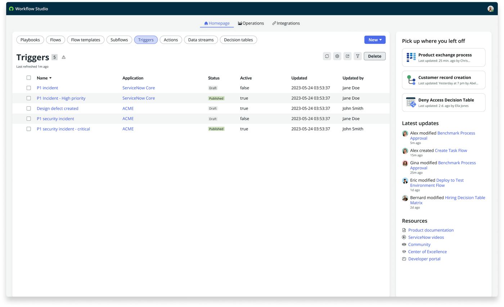This screenshot has width=504, height=307.
Task: Click warning triangle beside Triggers count
Action: tap(64, 57)
